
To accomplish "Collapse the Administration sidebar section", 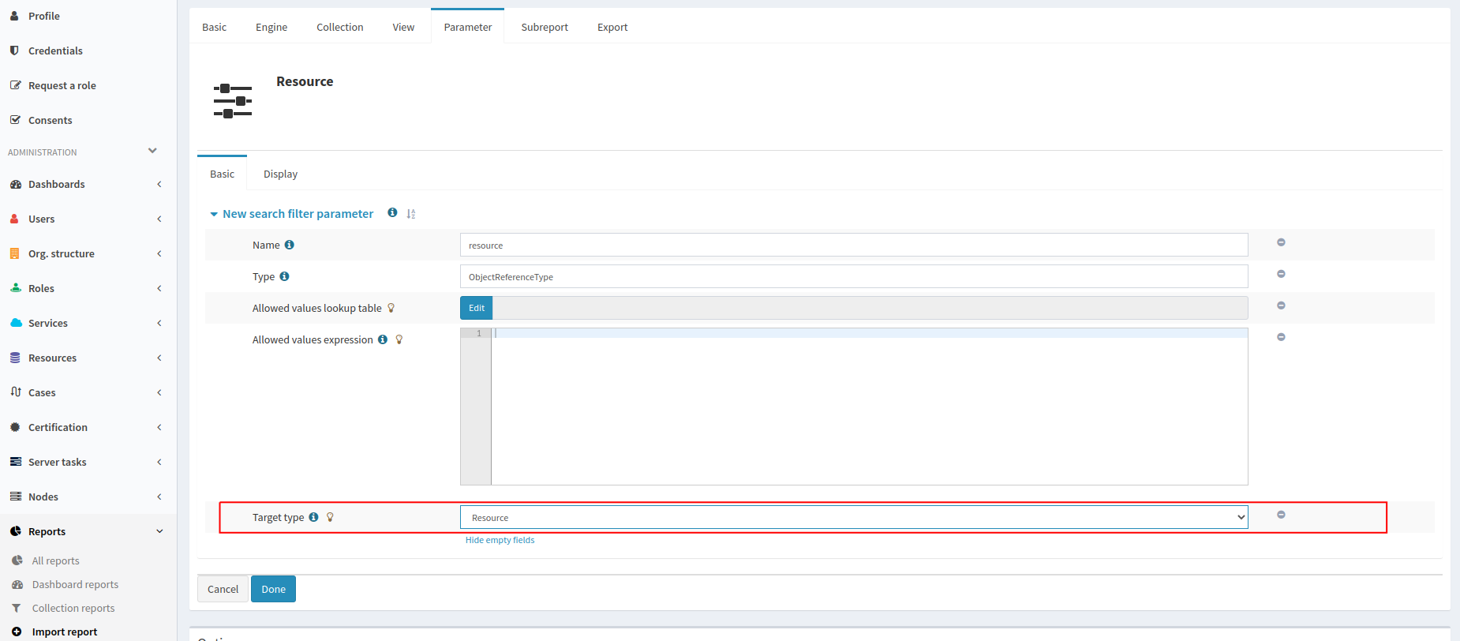I will coord(152,151).
